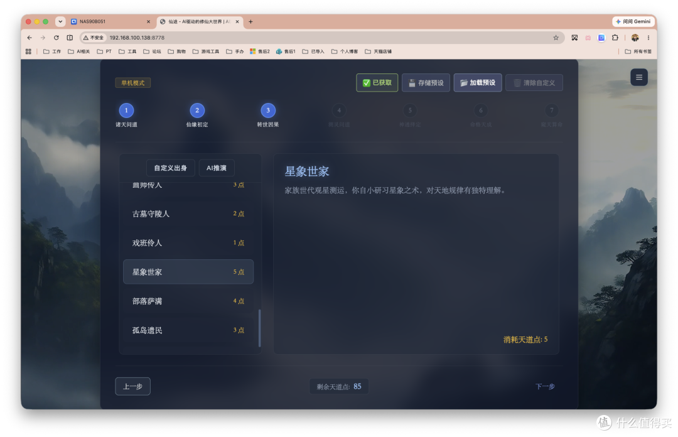Screen dimensions: 678x437
Task: Open the 售后2 bookmark
Action: tap(260, 51)
